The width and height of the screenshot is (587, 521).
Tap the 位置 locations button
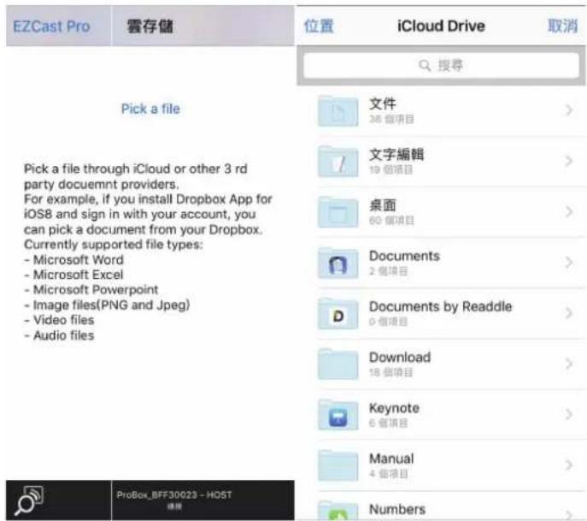pos(319,27)
